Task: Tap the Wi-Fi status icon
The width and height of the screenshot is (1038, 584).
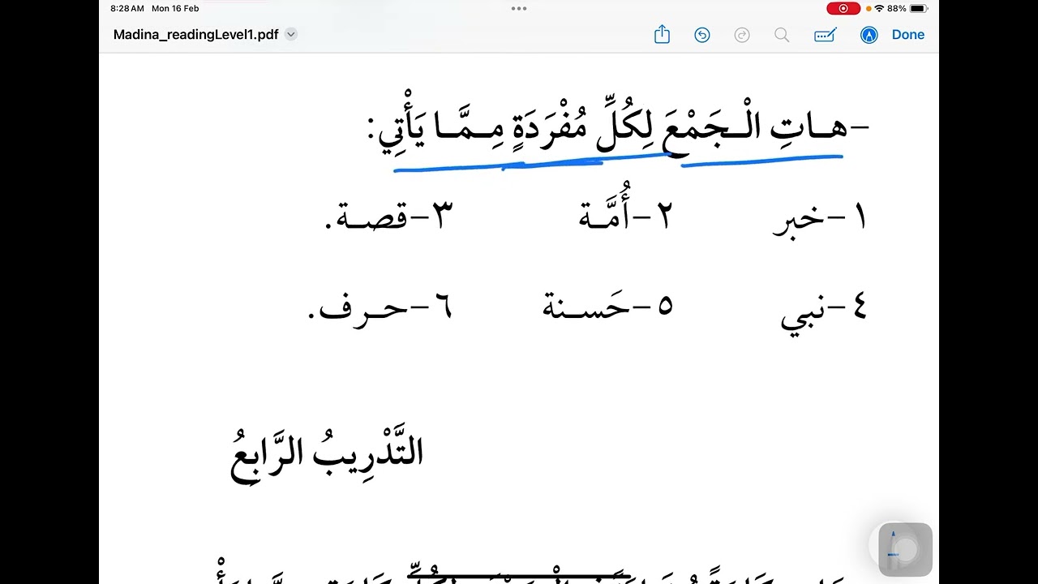Action: [879, 8]
